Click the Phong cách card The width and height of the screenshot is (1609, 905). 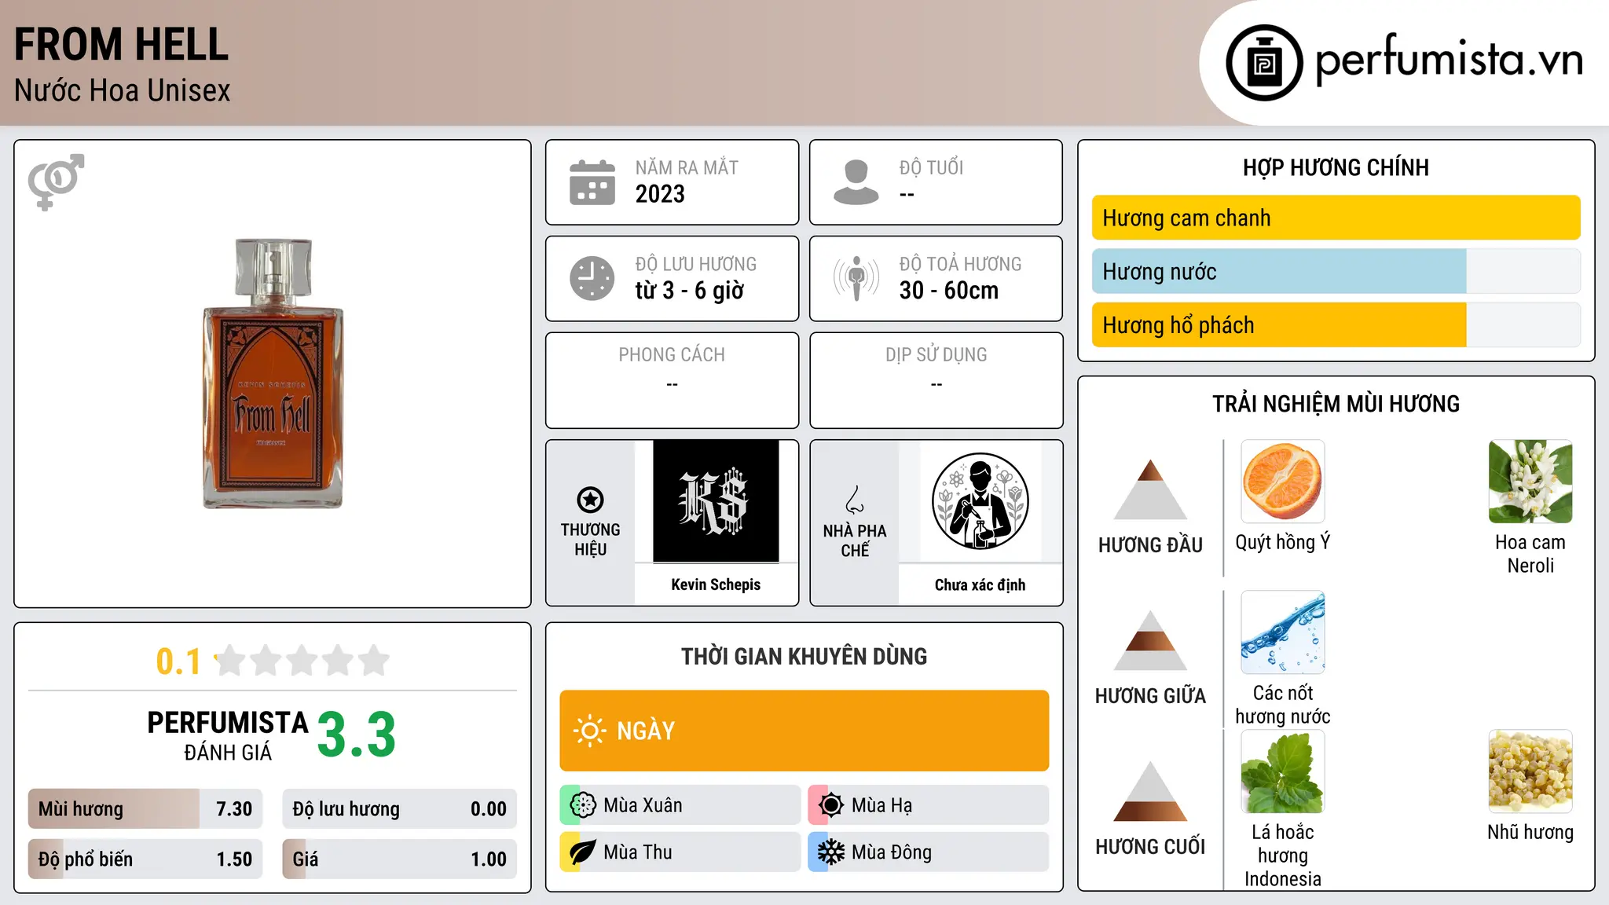(x=672, y=380)
